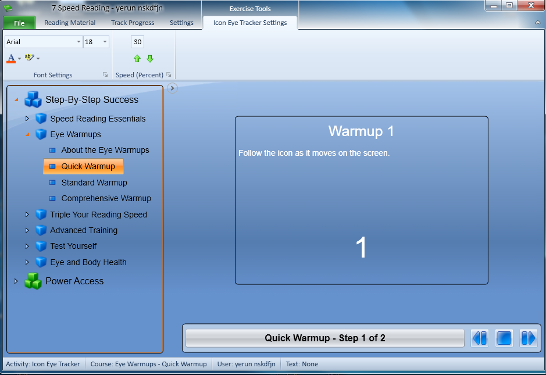The height and width of the screenshot is (375, 546).
Task: Click the Triple Your Reading Speed cube icon
Action: [41, 215]
